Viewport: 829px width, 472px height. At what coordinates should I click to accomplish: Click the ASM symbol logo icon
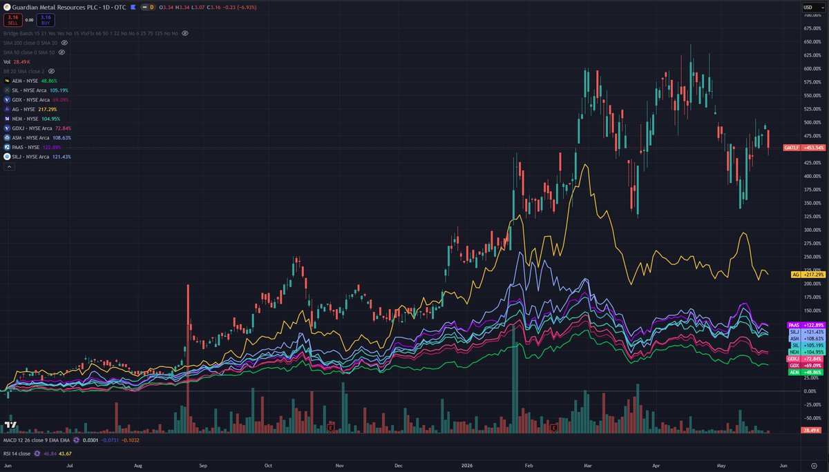(7, 138)
